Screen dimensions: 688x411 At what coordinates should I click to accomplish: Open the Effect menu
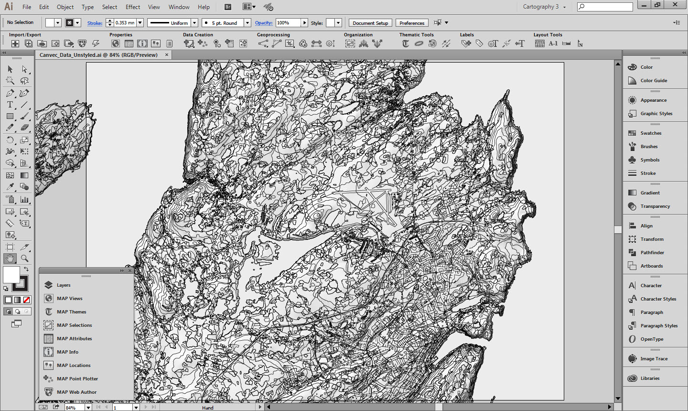point(132,7)
